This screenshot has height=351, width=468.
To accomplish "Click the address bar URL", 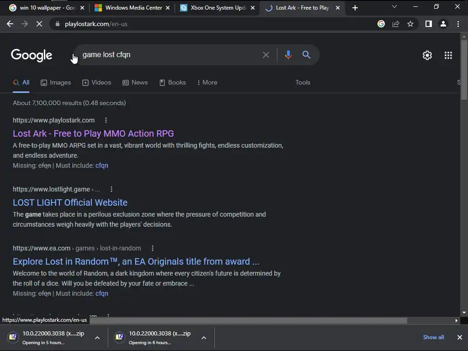I will 96,24.
